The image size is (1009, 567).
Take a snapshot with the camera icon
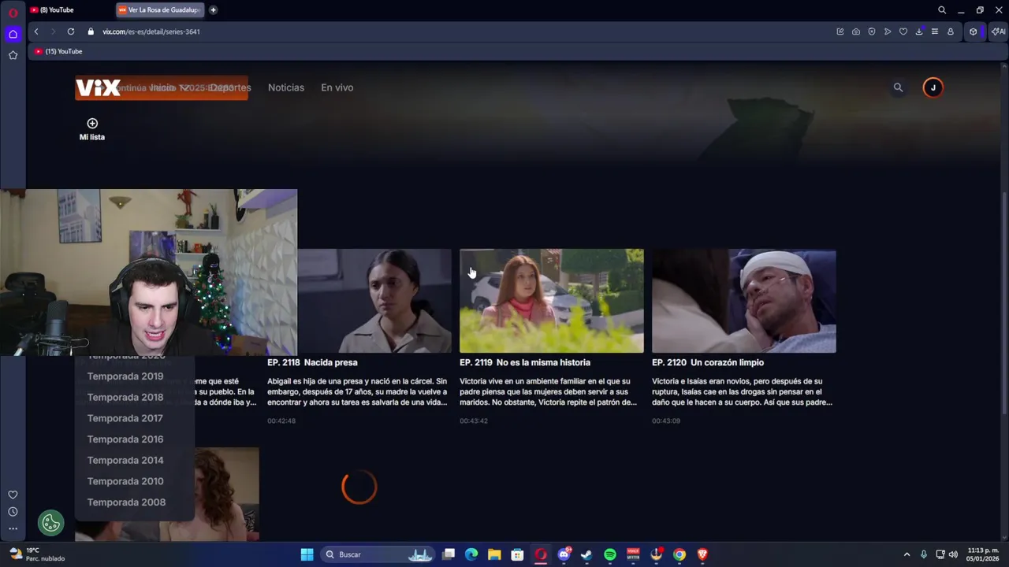[x=856, y=31]
